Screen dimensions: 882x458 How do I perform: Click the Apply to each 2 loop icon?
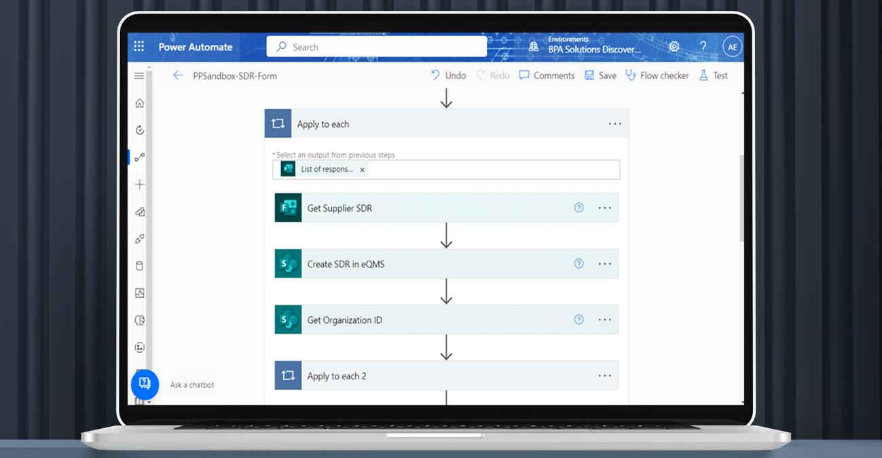pos(288,376)
